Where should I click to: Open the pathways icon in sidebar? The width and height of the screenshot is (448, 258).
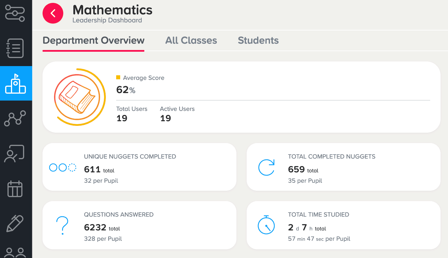click(15, 13)
